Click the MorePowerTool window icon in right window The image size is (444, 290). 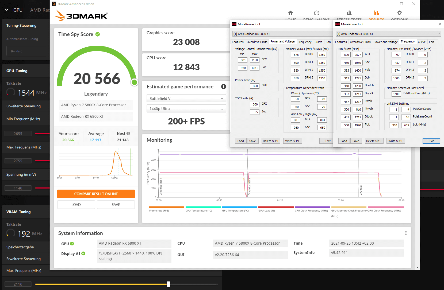tap(338, 24)
